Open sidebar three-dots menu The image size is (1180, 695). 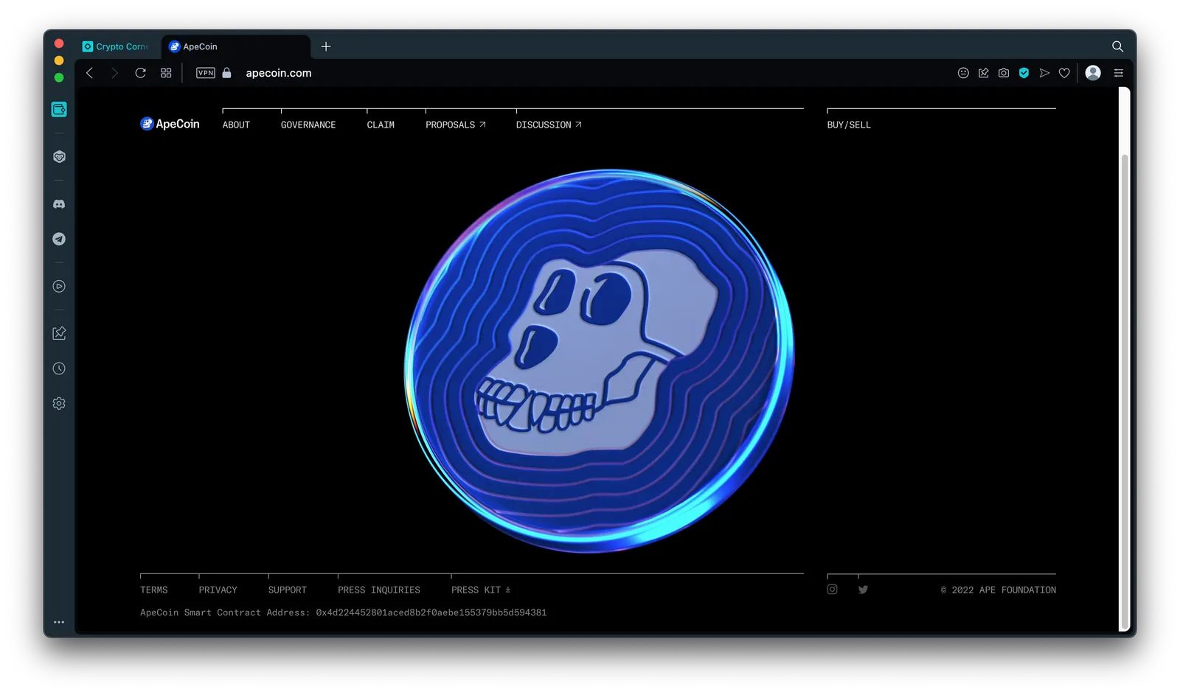[59, 622]
